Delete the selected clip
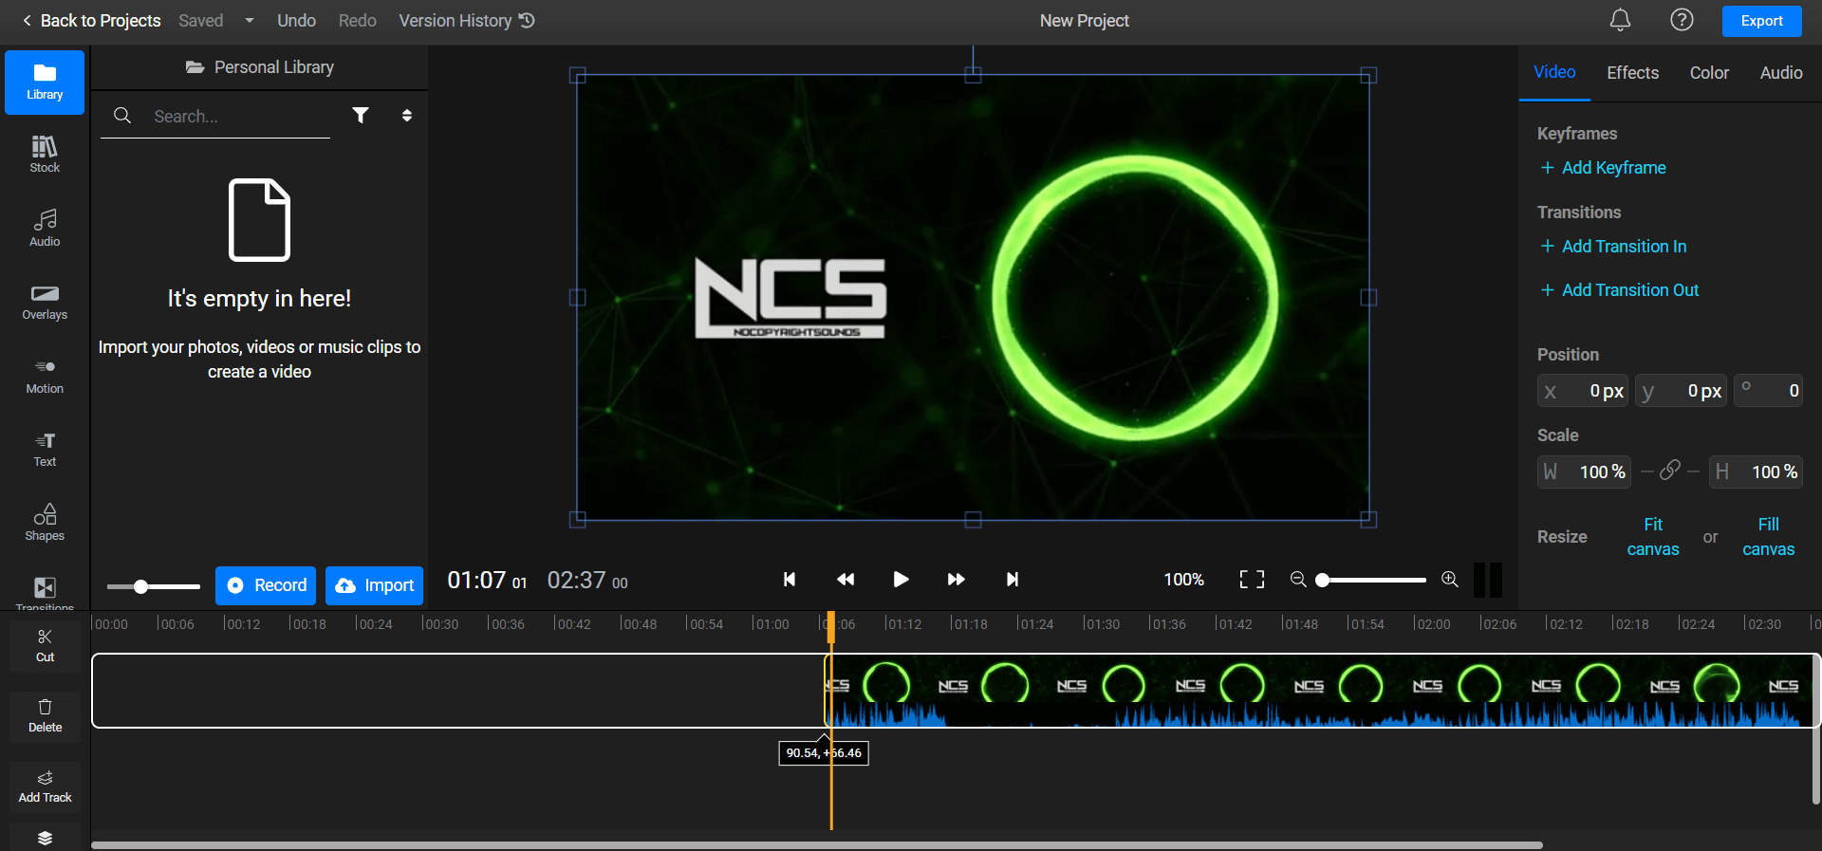 [45, 716]
